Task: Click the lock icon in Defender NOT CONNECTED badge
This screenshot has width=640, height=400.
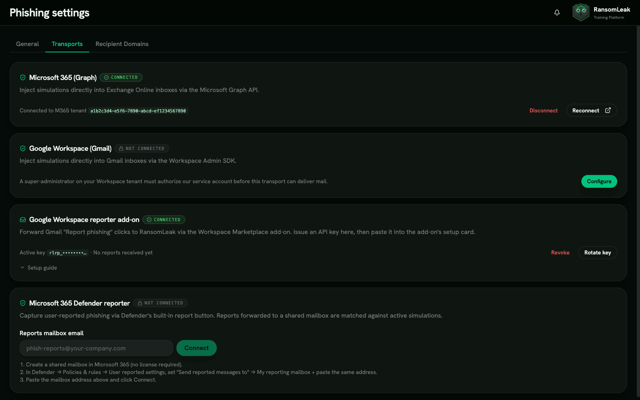Action: (x=140, y=303)
